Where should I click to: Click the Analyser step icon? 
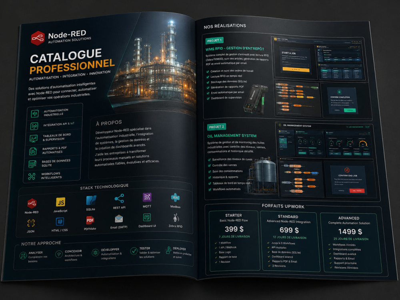(x=23, y=256)
